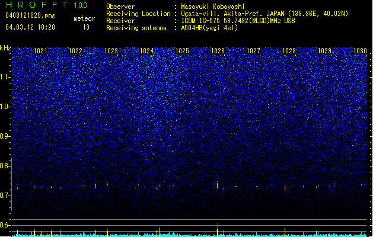373x237 pixels.
Task: Click the tallest yellow intensity spike at 1026
Action: pyautogui.click(x=218, y=230)
